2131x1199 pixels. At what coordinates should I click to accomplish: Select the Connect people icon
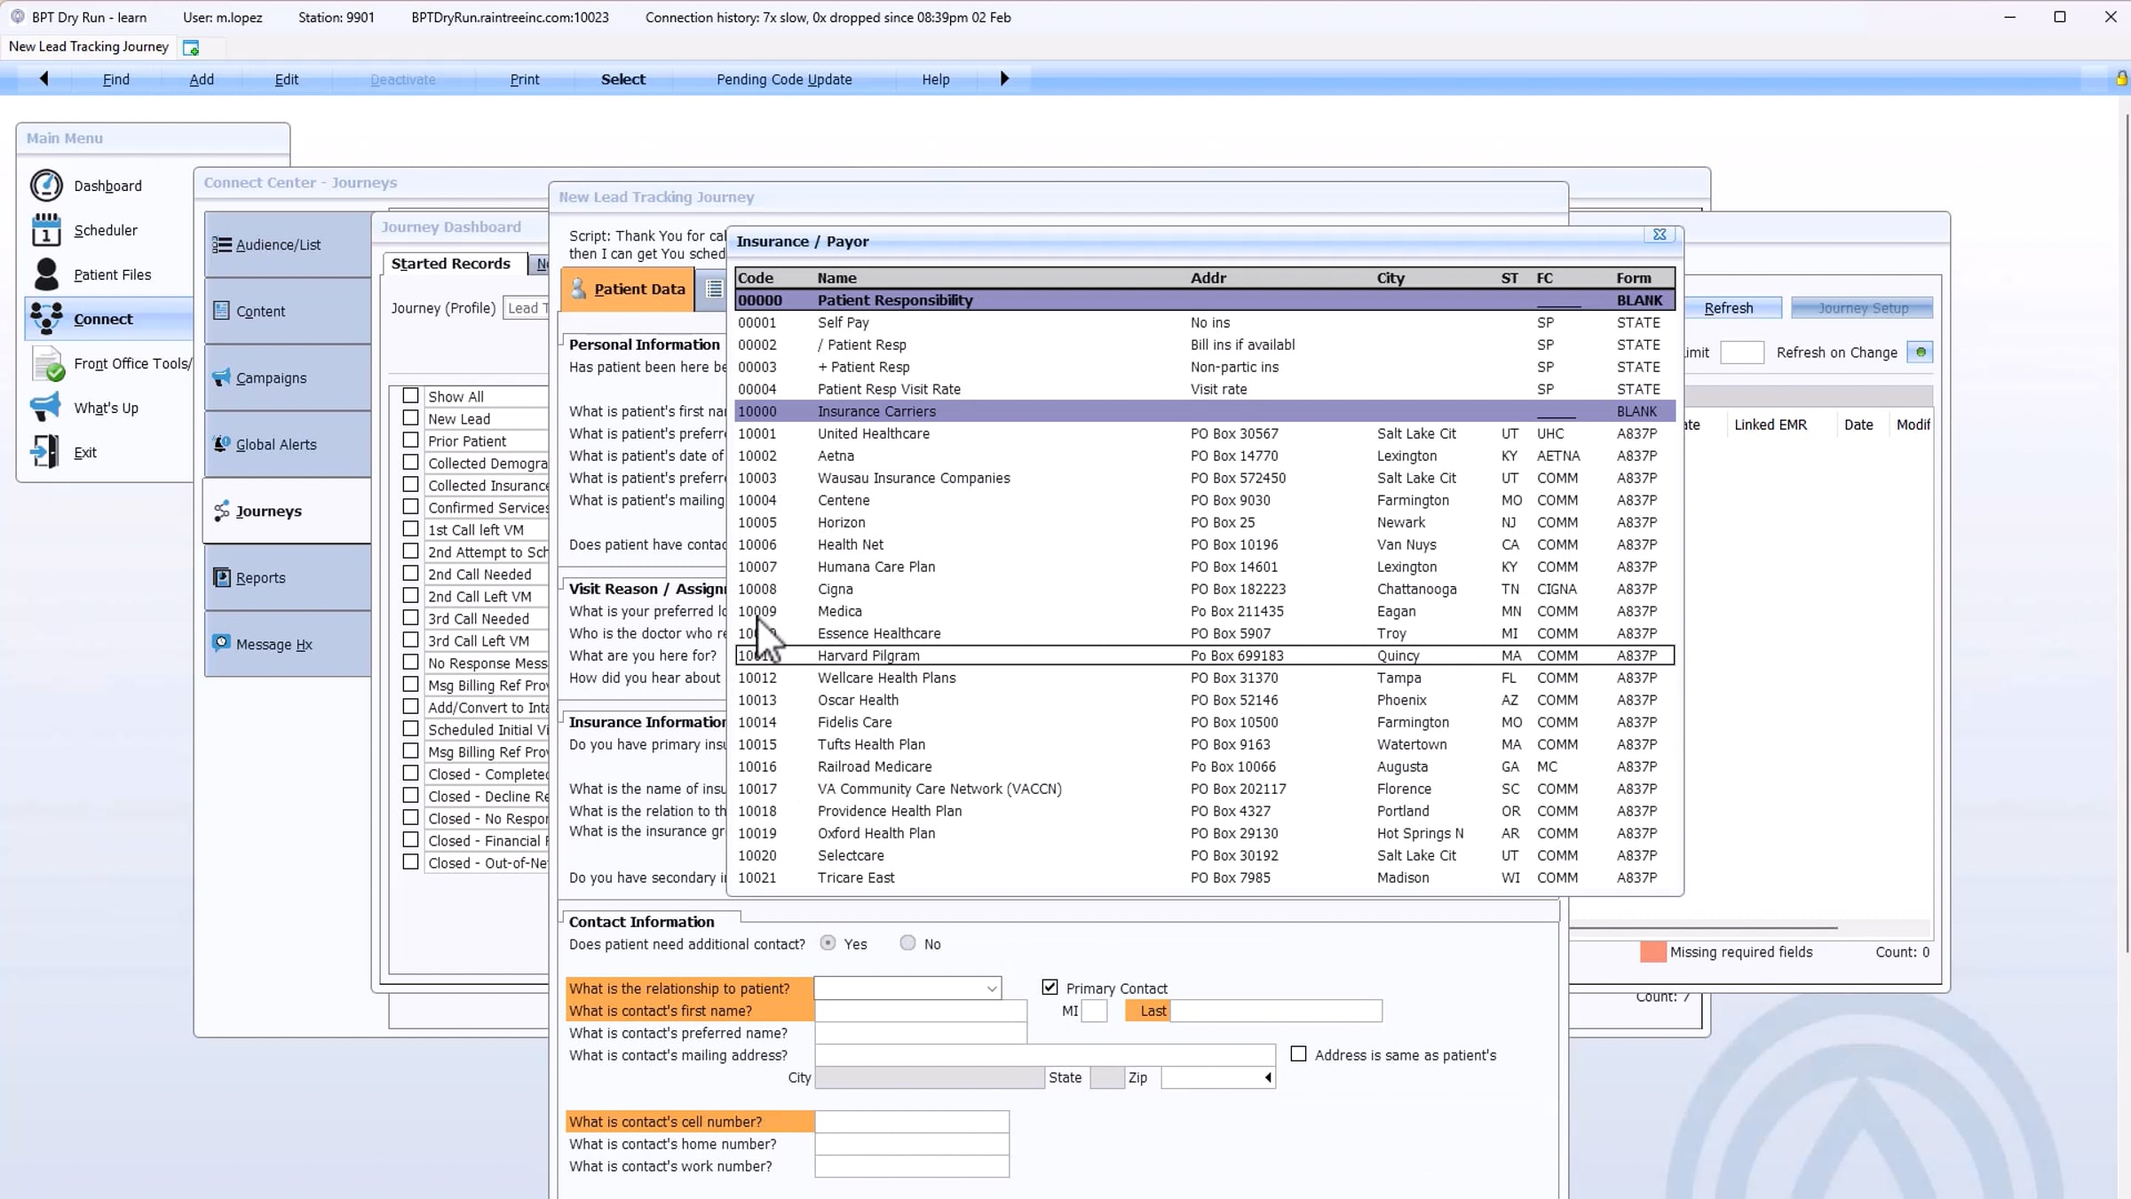click(x=46, y=318)
